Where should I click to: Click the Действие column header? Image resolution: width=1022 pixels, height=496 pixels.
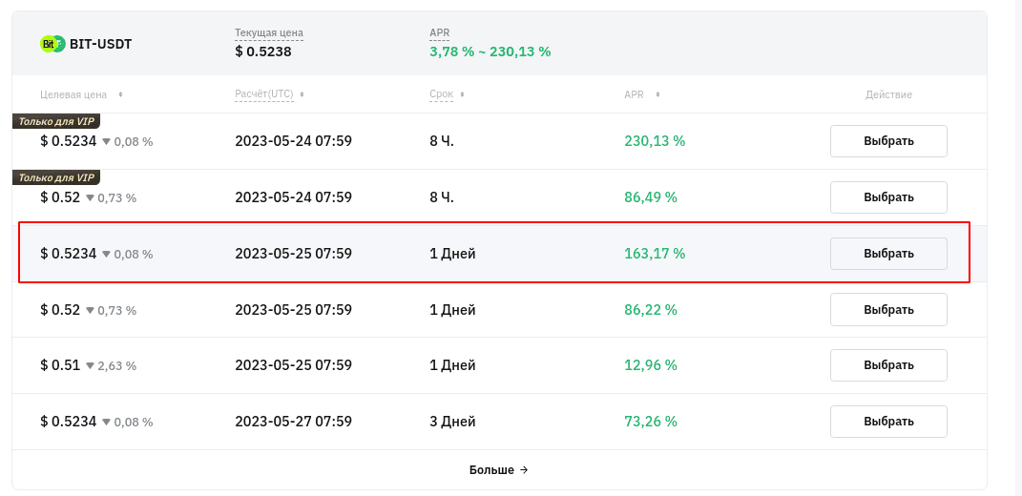[888, 94]
